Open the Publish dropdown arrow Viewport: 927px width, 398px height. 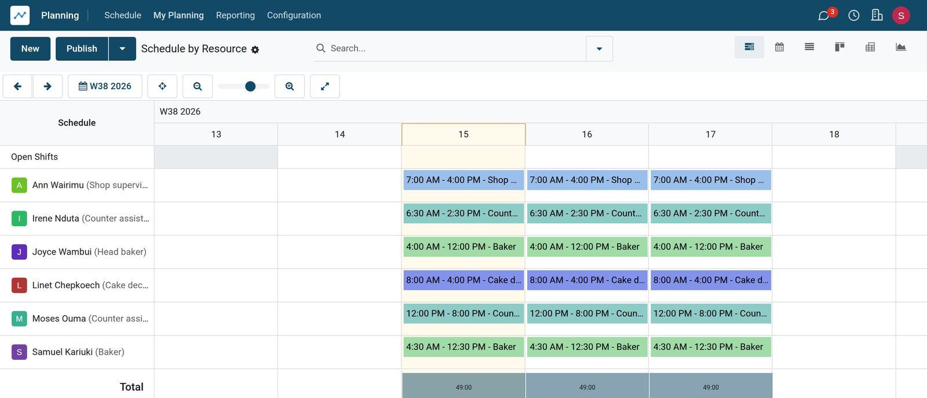coord(122,49)
